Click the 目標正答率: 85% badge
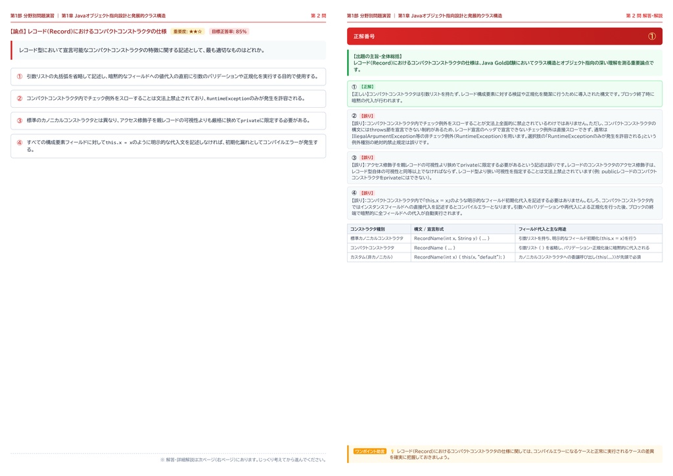This screenshot has height=476, width=673. (229, 32)
